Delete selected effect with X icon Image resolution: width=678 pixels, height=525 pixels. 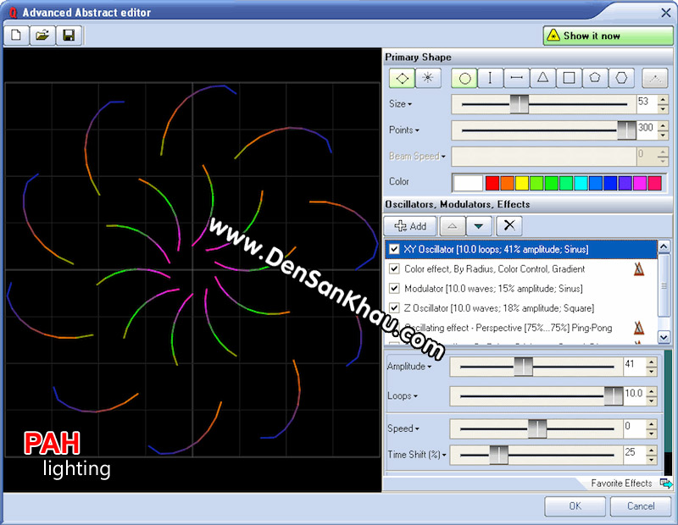[x=509, y=225]
